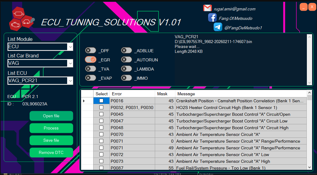This screenshot has width=317, height=175.
Task: Click the orange minimize window icon
Action: pos(304,7)
